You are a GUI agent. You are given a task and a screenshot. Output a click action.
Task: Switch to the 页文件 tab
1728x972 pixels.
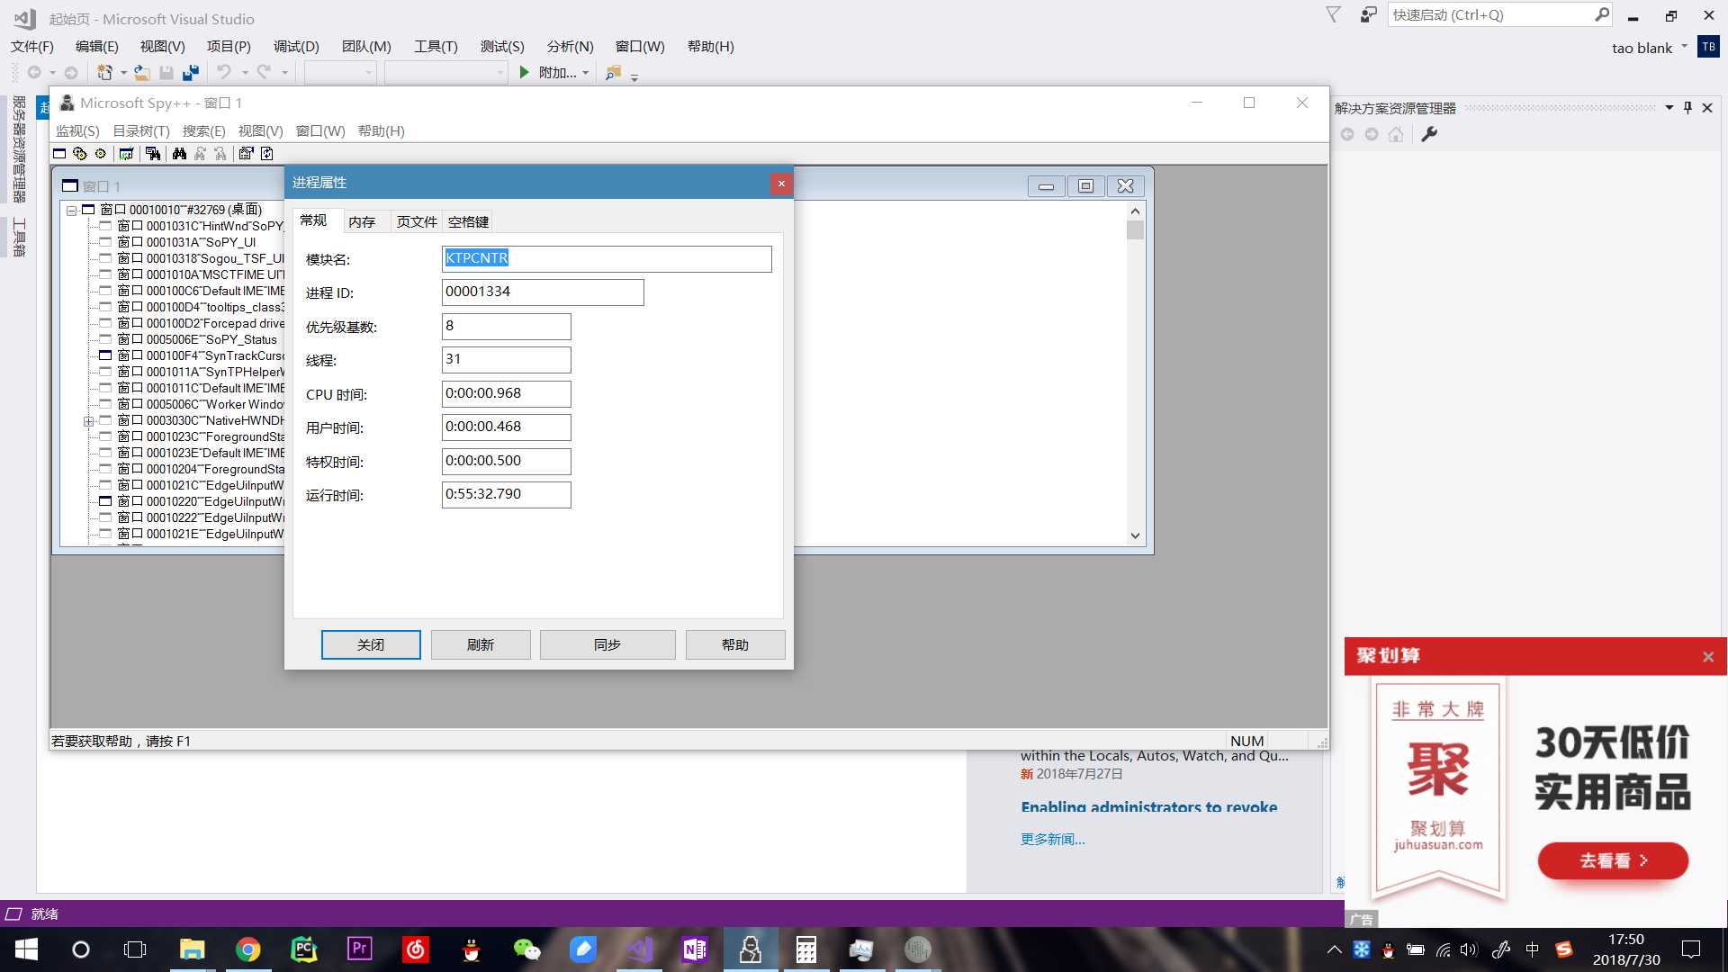point(417,221)
